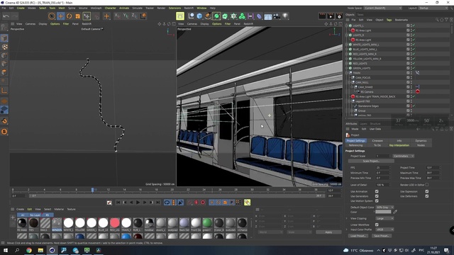Screen dimensions: 454x255
Task: Open Edit Render Settings gear icon
Action: click(339, 16)
